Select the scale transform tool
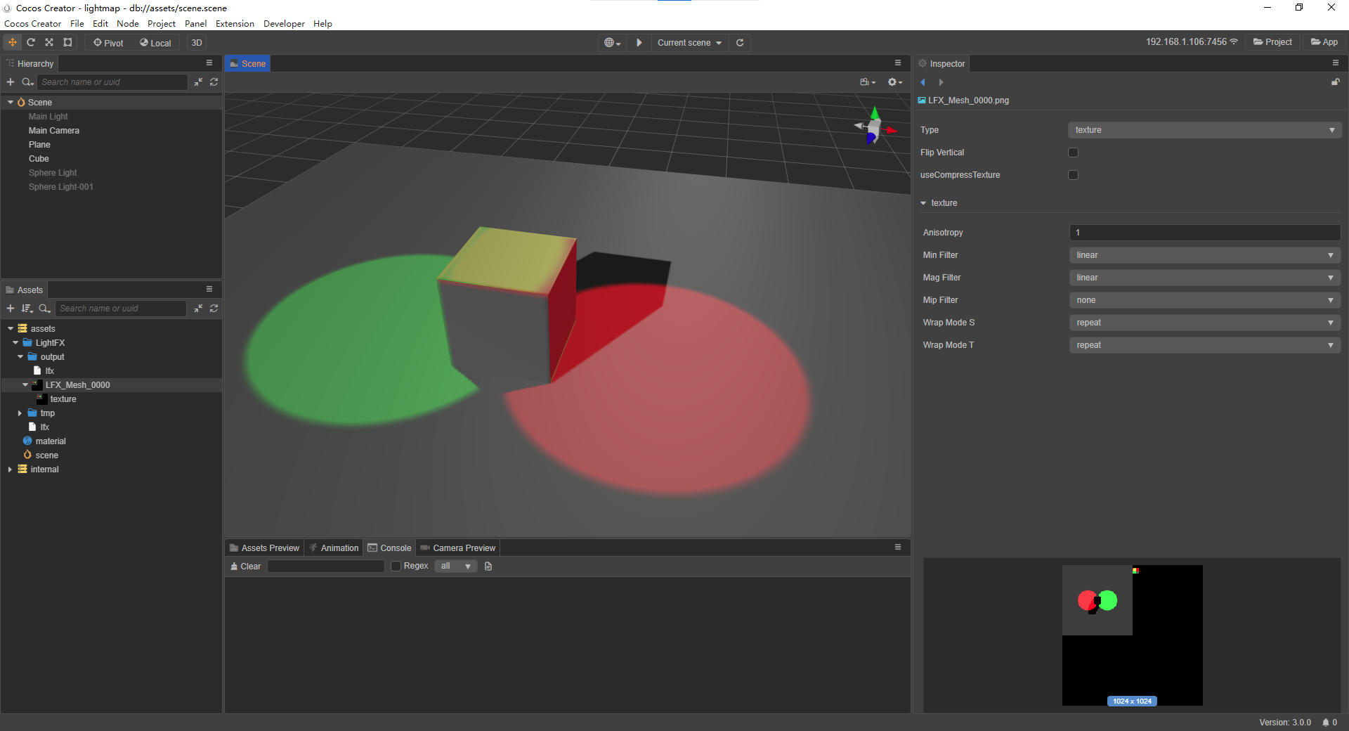 pyautogui.click(x=49, y=43)
